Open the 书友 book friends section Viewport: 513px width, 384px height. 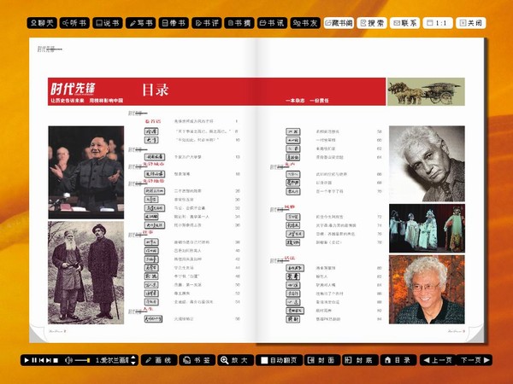coord(305,23)
